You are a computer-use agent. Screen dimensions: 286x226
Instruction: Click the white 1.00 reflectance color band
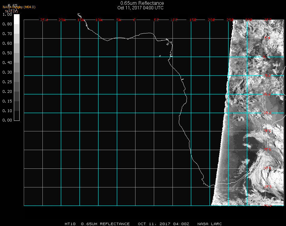(x=17, y=19)
